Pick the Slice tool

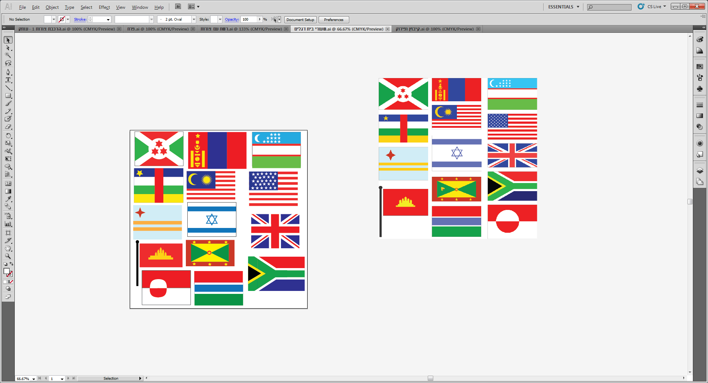pos(8,240)
